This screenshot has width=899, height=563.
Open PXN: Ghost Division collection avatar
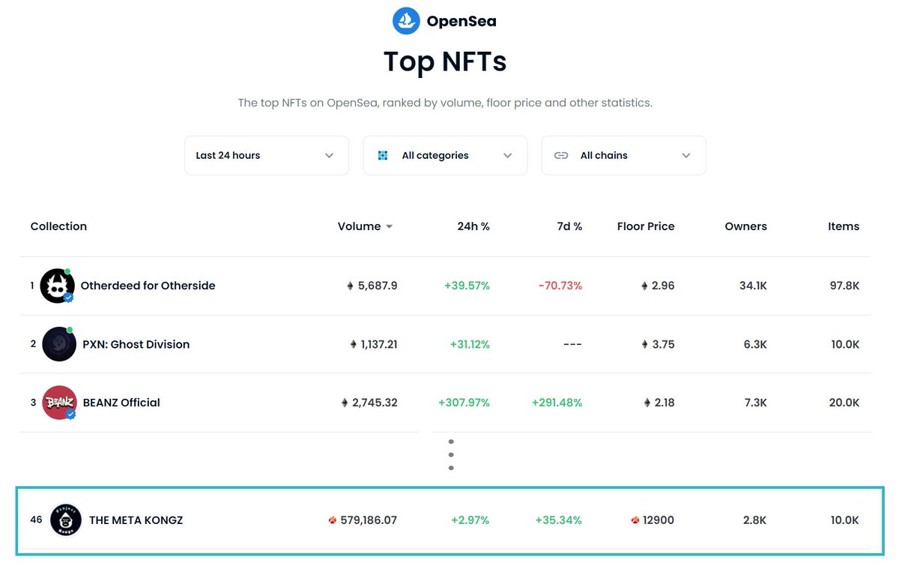coord(59,344)
